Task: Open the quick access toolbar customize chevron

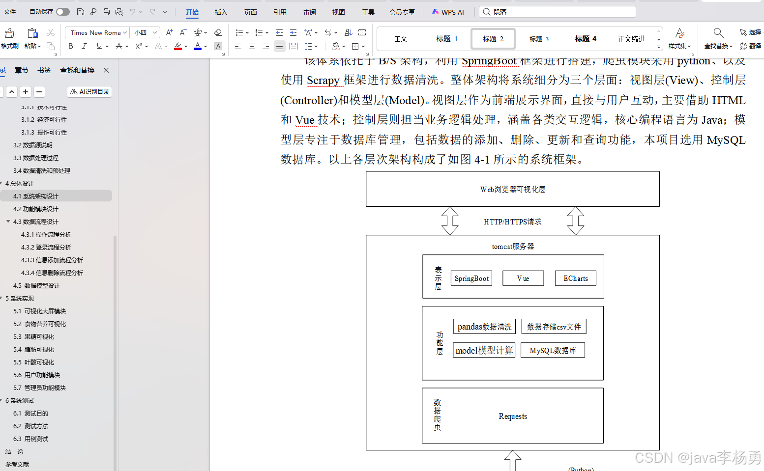Action: [x=165, y=12]
